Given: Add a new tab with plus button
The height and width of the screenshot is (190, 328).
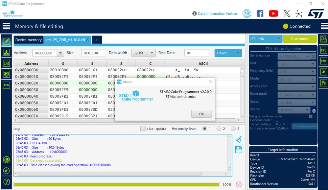Looking at the screenshot, I should (97, 40).
